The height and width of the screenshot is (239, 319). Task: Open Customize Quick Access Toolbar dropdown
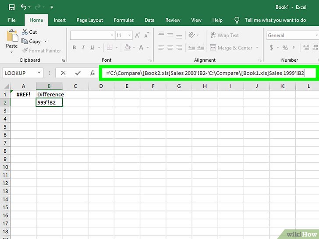pyautogui.click(x=52, y=7)
